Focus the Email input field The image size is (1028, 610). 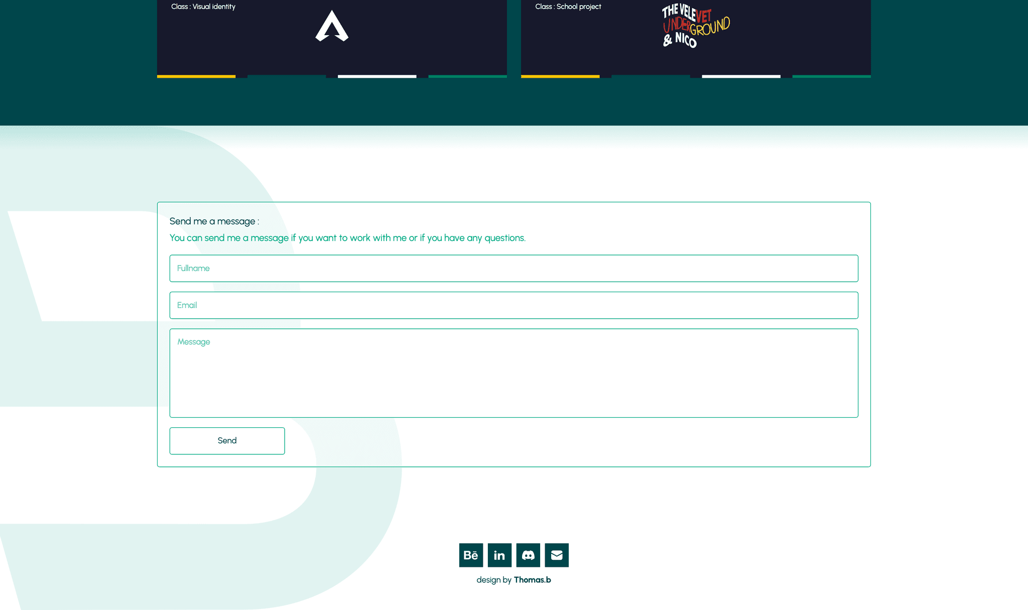(x=513, y=305)
